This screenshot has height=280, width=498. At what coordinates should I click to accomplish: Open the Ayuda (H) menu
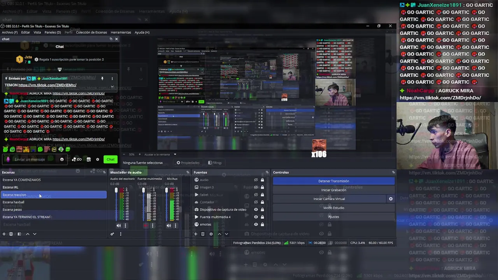tap(142, 32)
